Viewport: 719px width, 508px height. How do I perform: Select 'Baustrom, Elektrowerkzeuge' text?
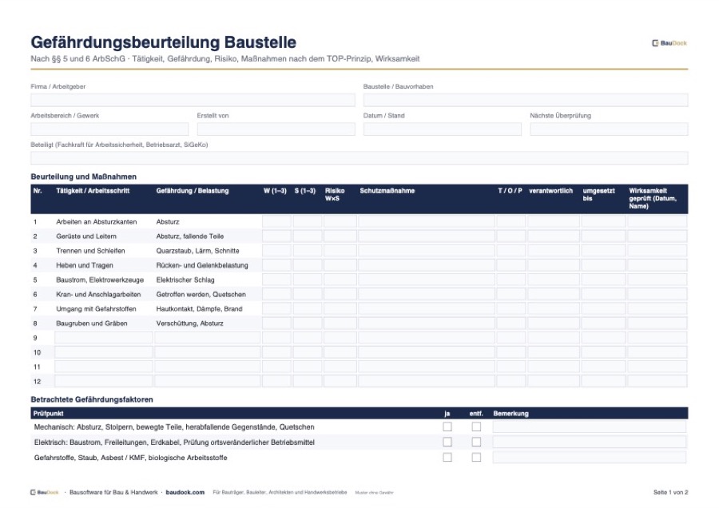tap(100, 280)
